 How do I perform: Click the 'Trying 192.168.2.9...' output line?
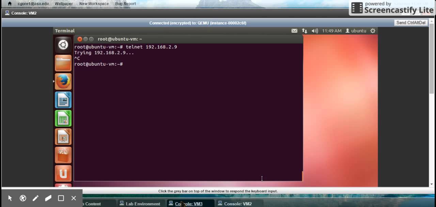104,52
